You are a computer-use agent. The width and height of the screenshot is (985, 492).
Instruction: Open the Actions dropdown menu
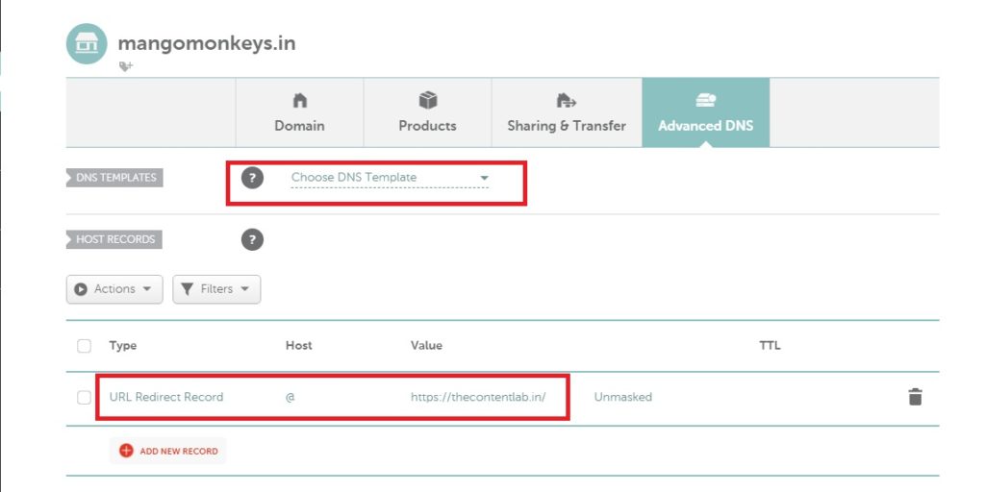[114, 289]
